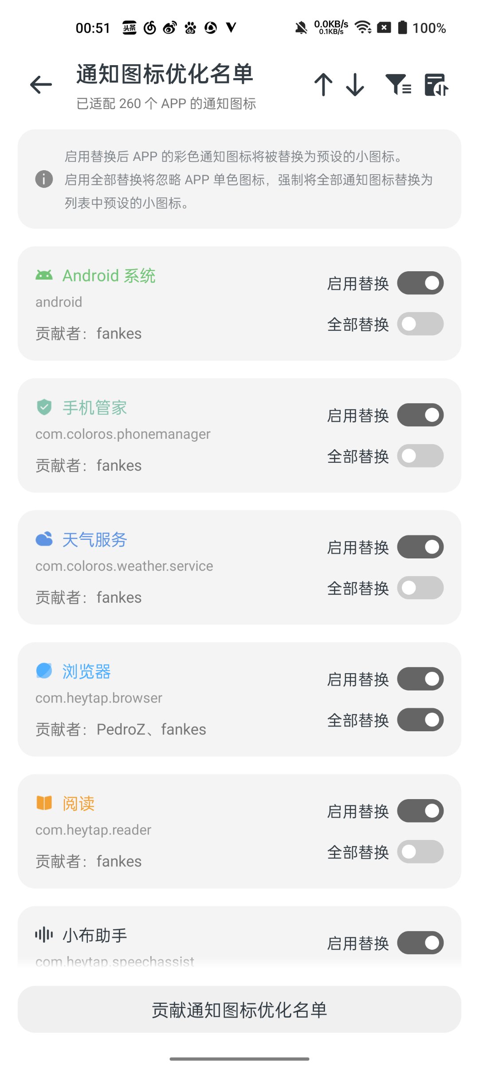Tap the 浏览器 app name
This screenshot has height=1069, width=479.
coord(86,671)
